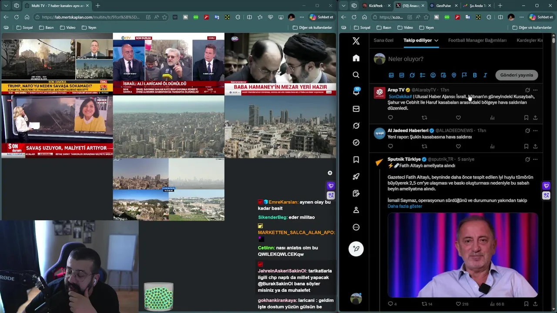Viewport: 557px width, 313px height.
Task: Select the Baba Hamaney'in mezar yeri hazır video
Action: (280, 63)
